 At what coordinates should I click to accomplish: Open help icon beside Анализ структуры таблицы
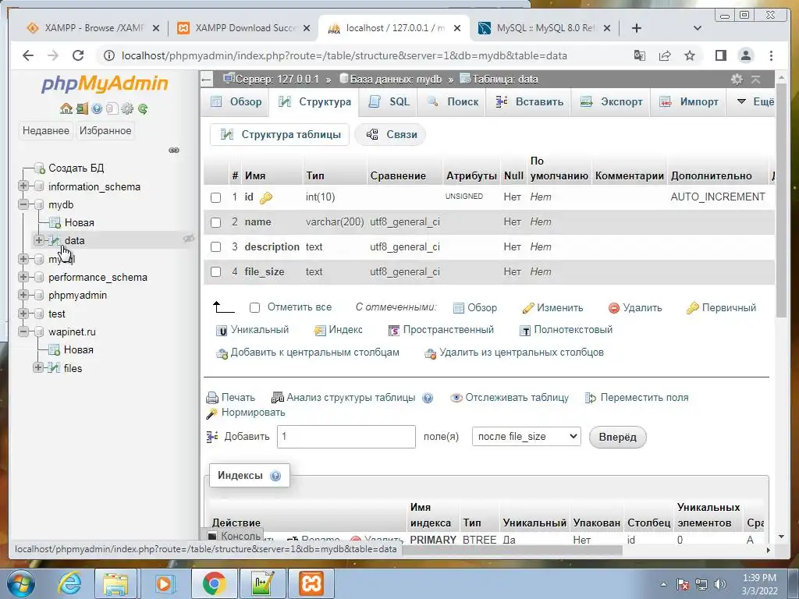(428, 398)
